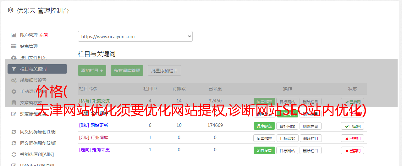This screenshot has width=402, height=166.
Task: Click 目标网站 in the 行业词库 row
Action: coord(287,138)
